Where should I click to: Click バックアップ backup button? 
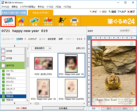[x=32, y=39]
